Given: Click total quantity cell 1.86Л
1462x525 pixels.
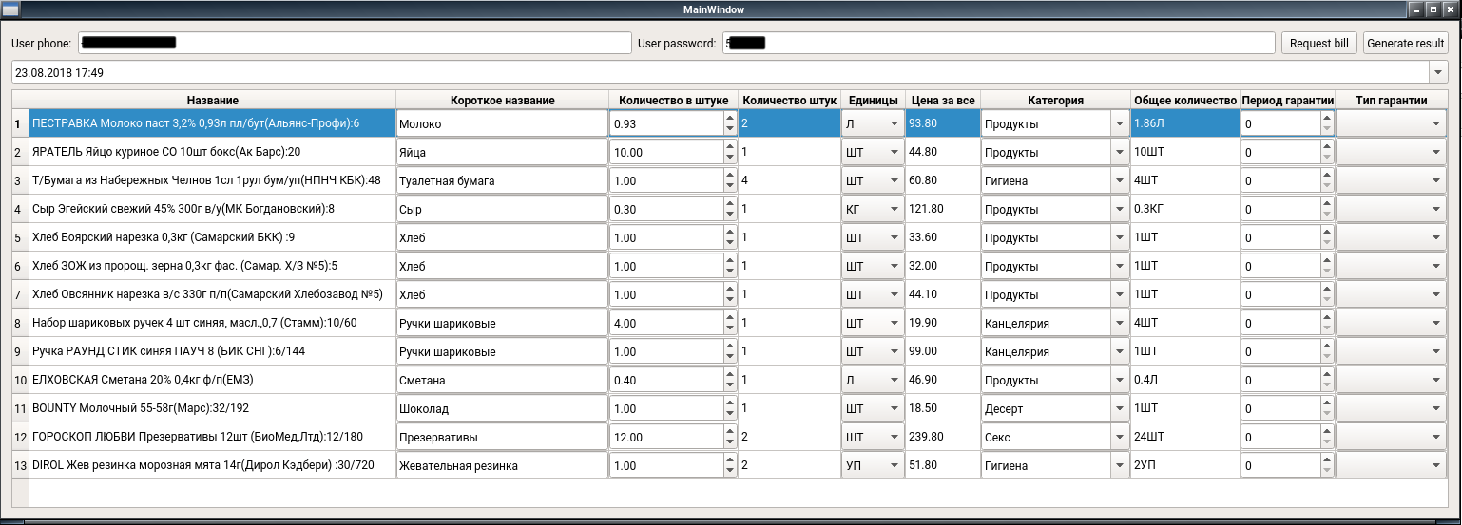Looking at the screenshot, I should click(1184, 123).
